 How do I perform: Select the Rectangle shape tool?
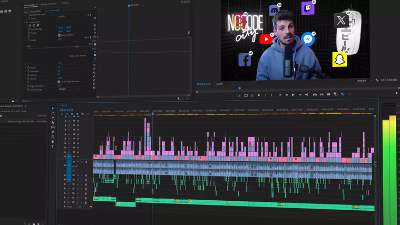coord(53,137)
